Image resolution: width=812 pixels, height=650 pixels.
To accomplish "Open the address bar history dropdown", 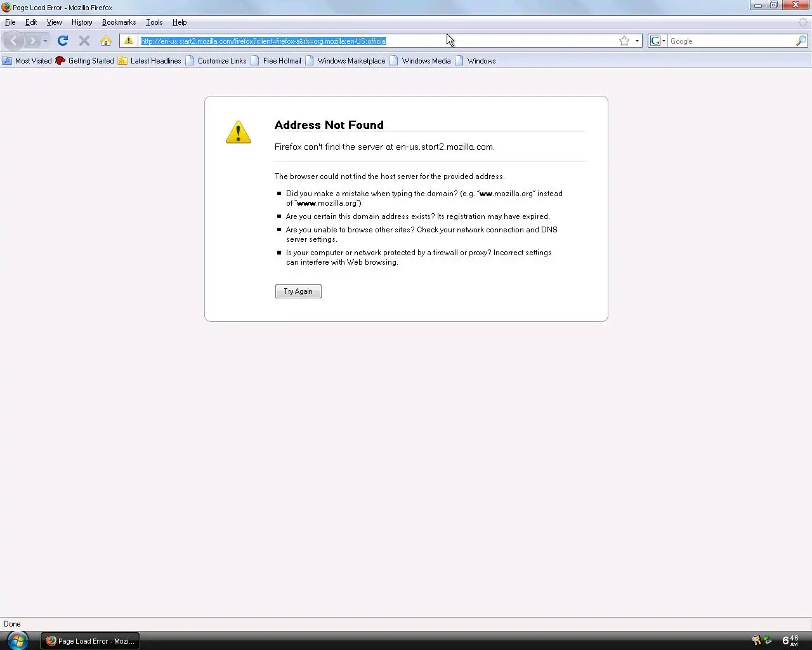I will tap(637, 41).
